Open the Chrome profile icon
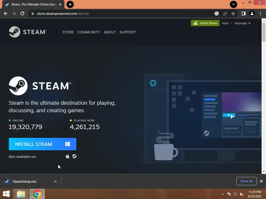266x199 pixels. (x=252, y=13)
